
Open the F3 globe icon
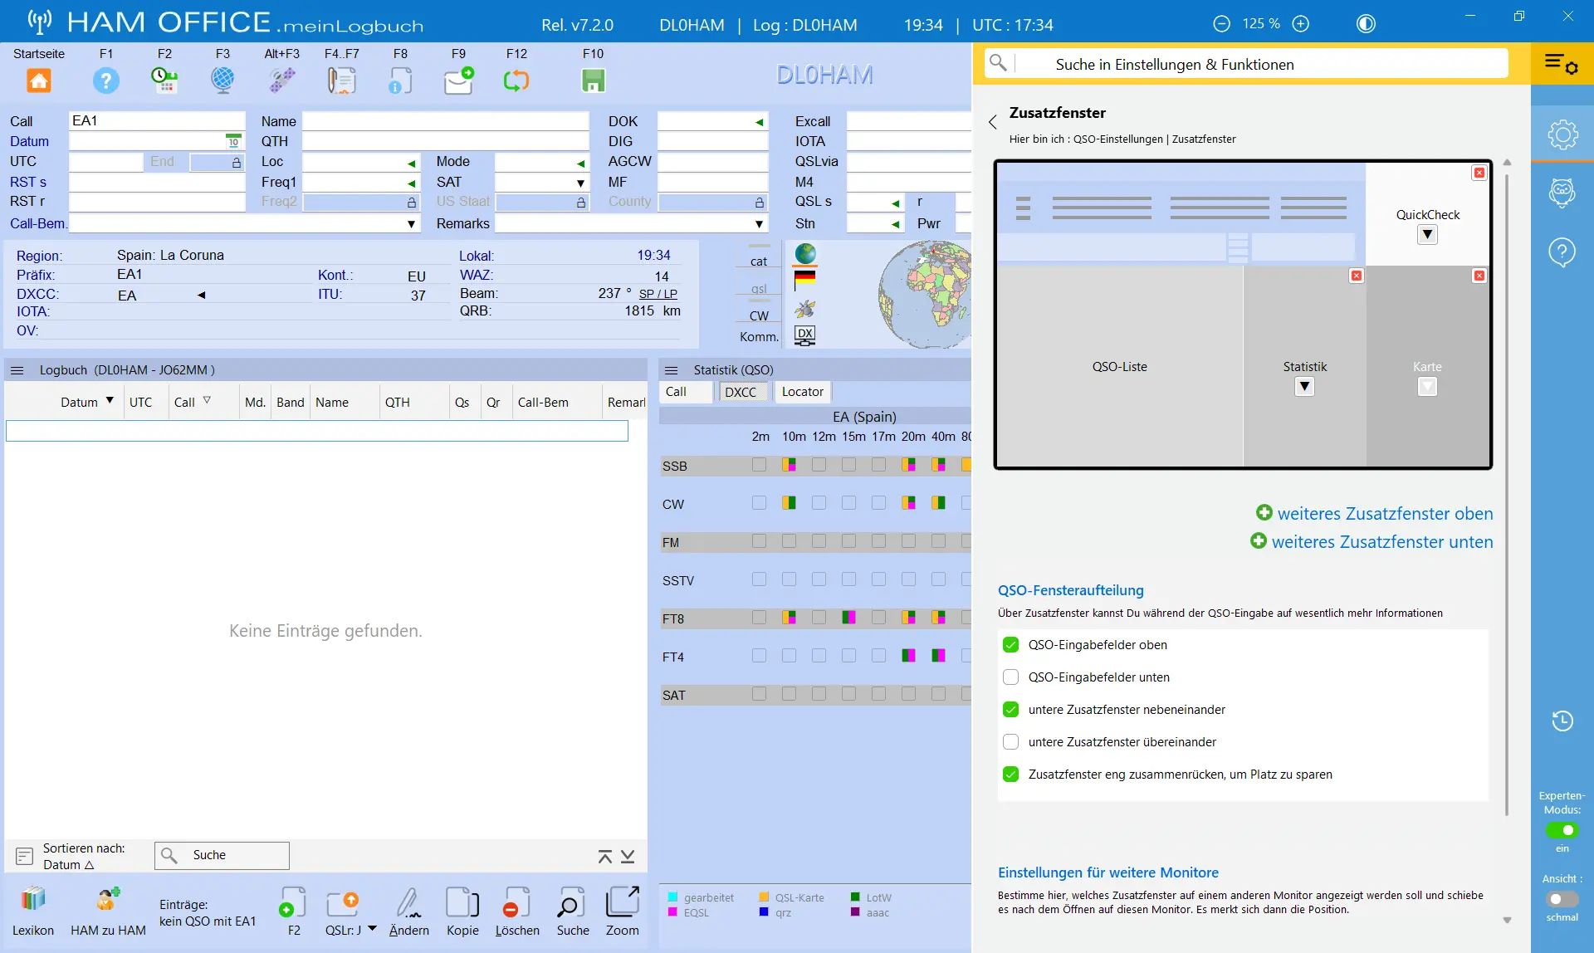click(222, 81)
